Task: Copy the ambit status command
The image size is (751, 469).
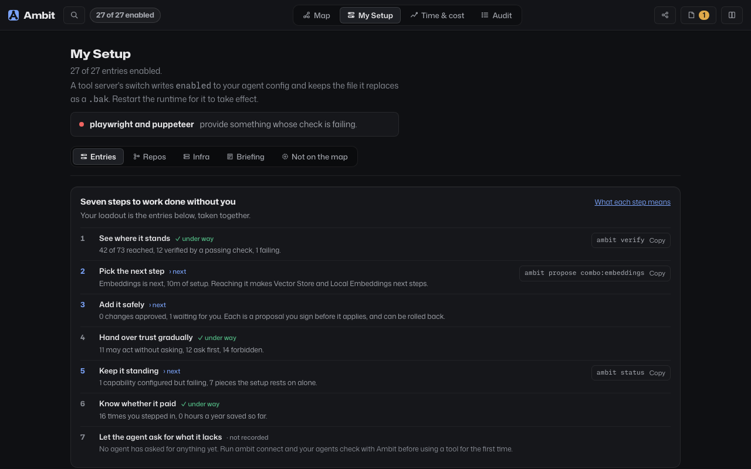Action: click(657, 373)
